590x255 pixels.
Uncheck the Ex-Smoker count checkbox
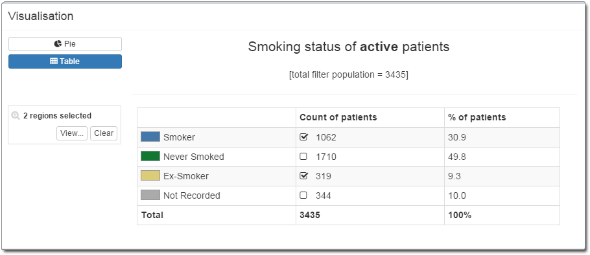[303, 176]
